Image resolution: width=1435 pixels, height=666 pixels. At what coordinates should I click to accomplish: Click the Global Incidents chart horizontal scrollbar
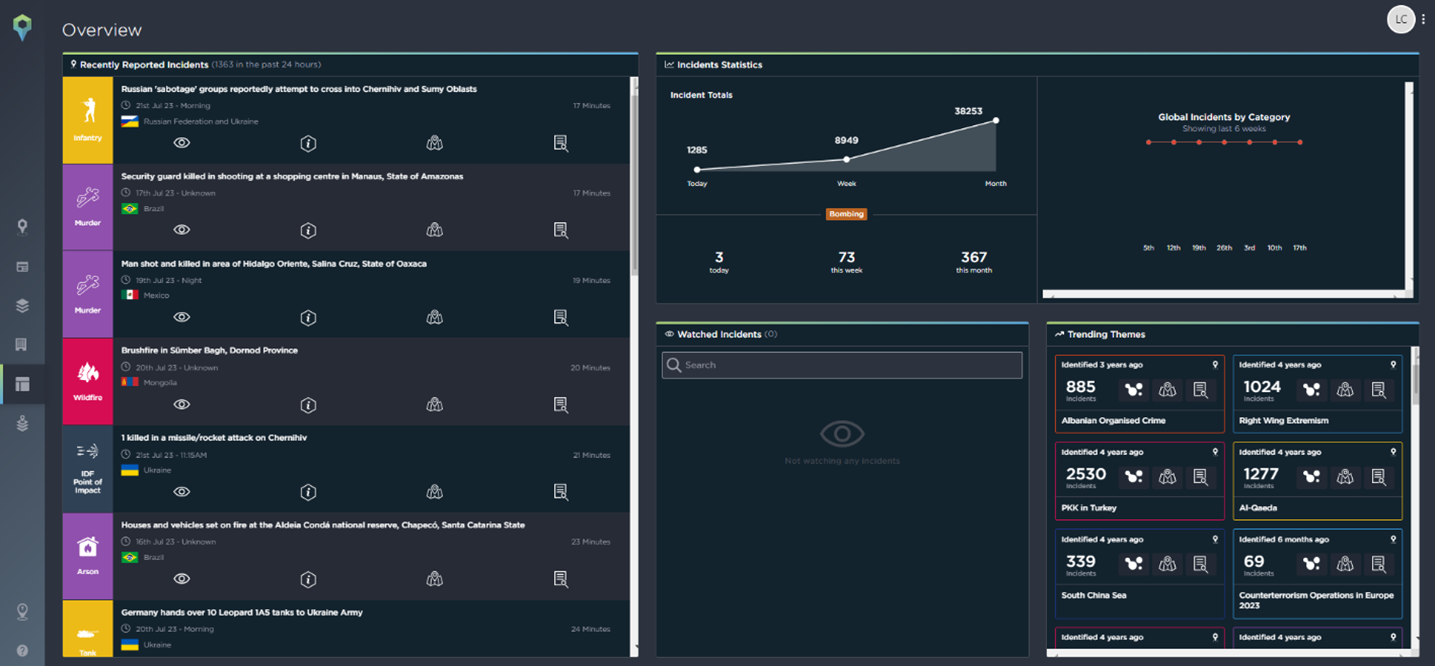click(1223, 293)
